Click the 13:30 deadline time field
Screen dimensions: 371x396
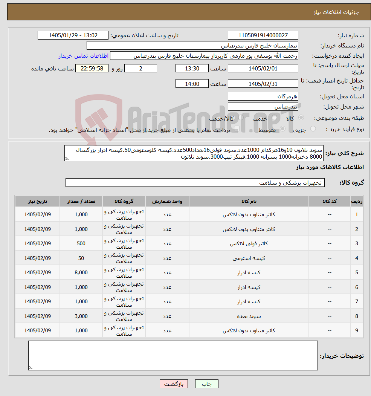click(192, 69)
